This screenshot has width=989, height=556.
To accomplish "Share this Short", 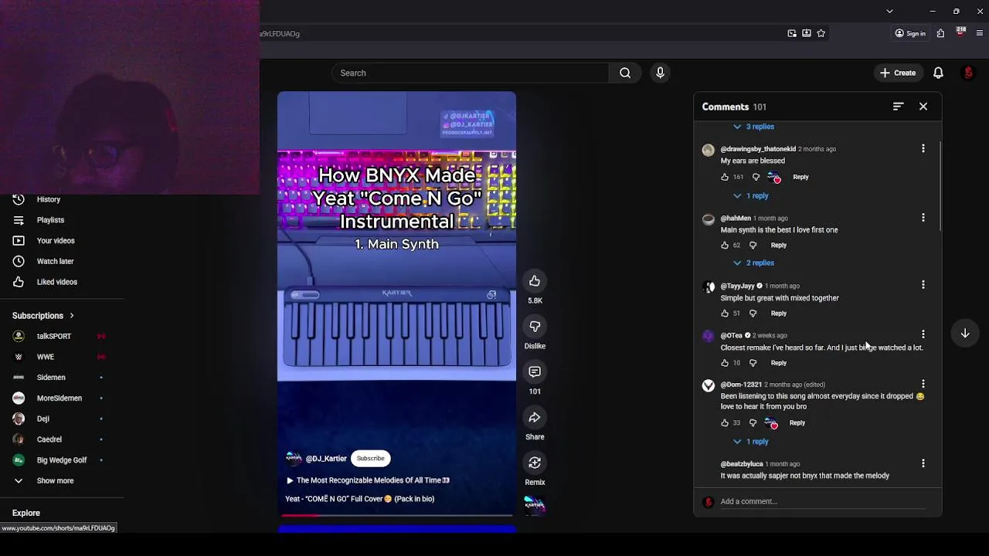I will click(x=535, y=418).
